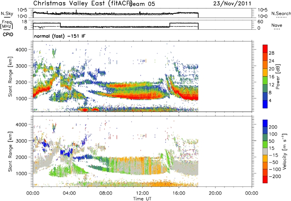
Task: Click the date '23/Nov/2011'
Action: coord(232,3)
